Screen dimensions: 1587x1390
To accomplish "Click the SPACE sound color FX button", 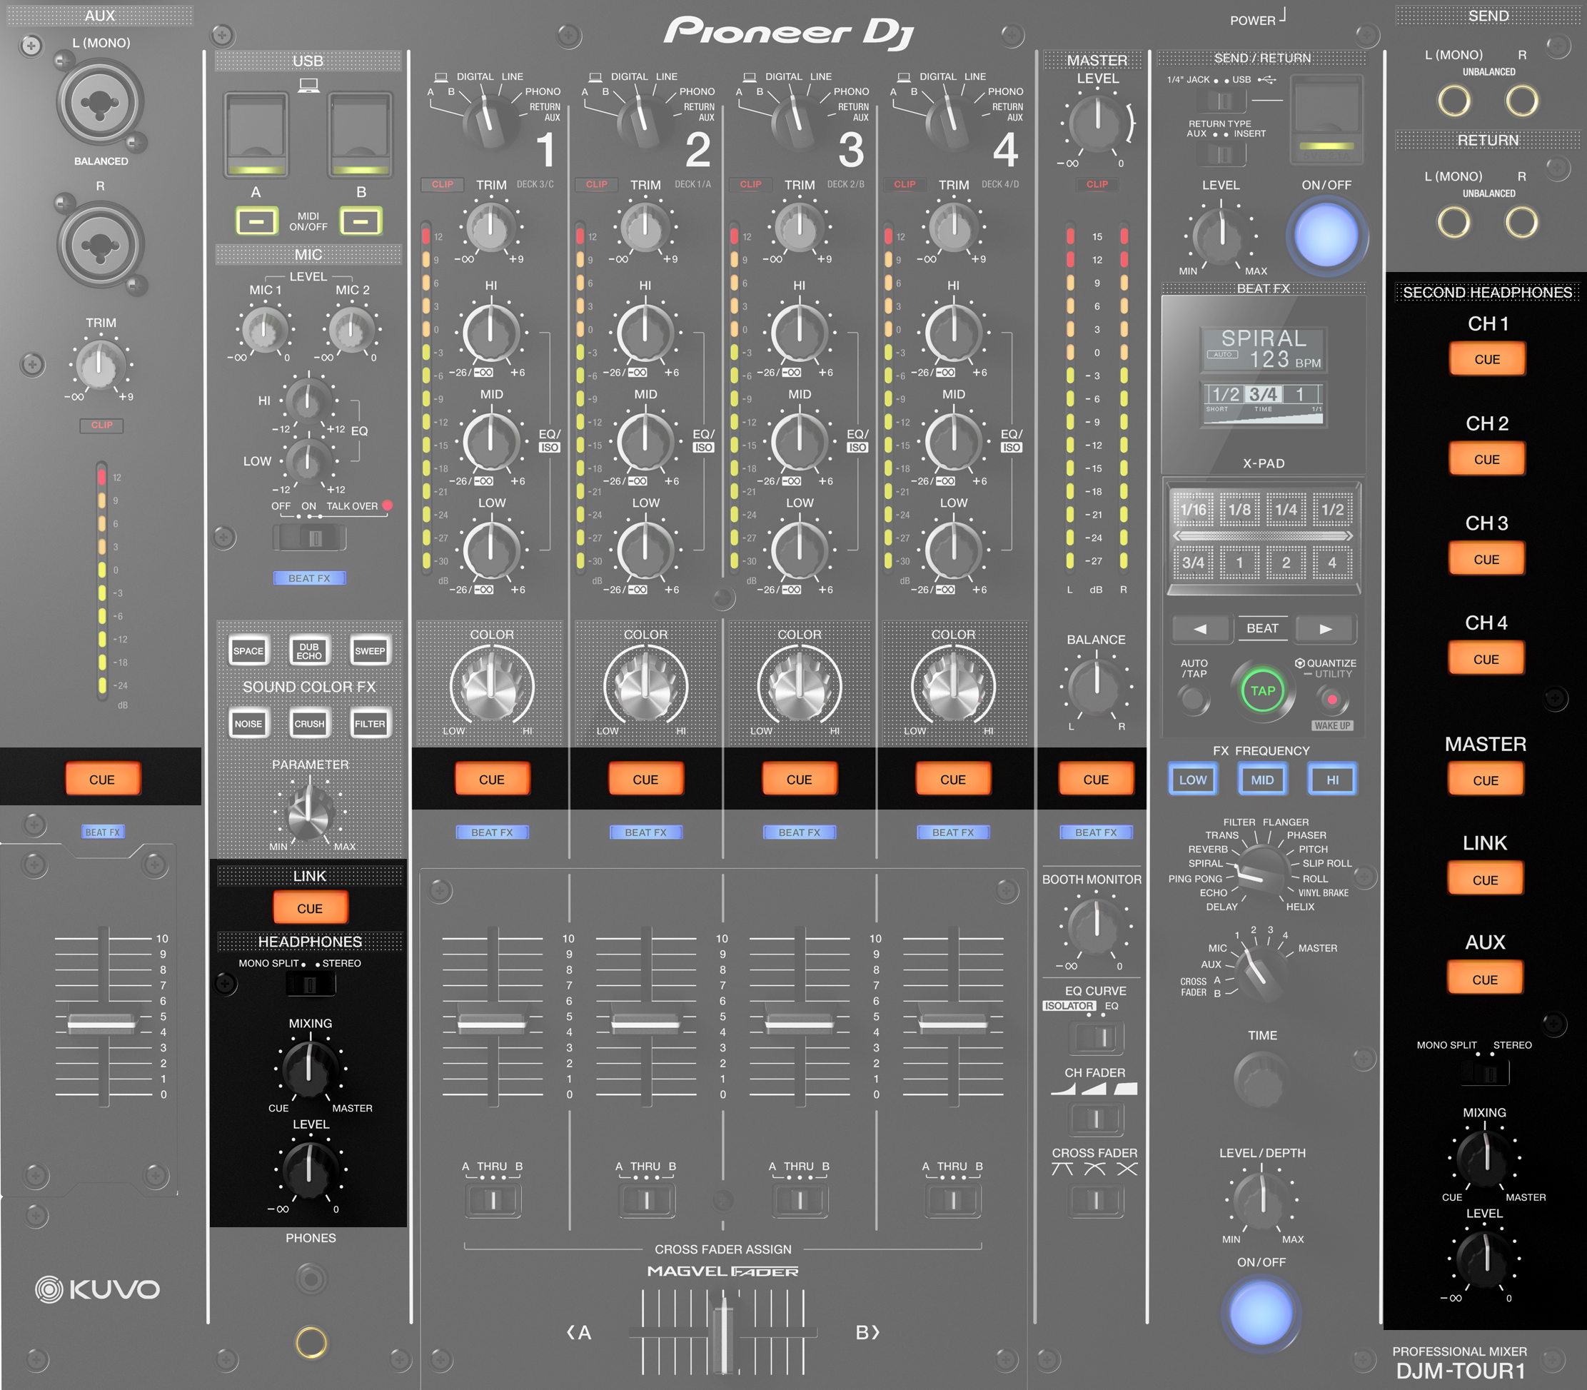I will click(248, 651).
